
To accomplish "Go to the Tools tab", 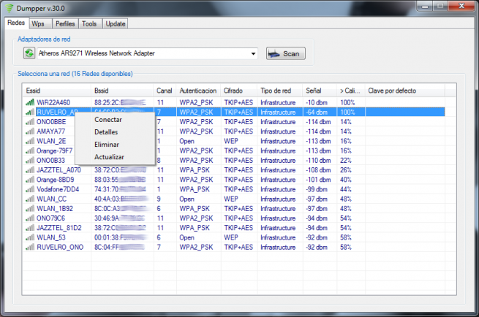I will [x=89, y=24].
